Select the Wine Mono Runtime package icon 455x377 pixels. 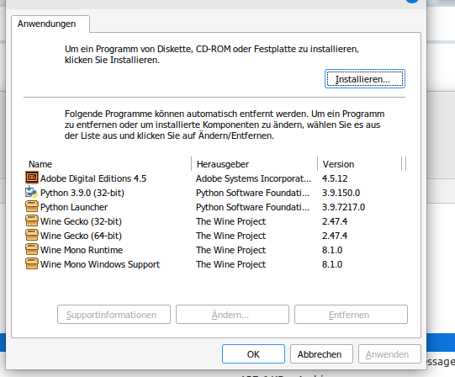point(32,249)
